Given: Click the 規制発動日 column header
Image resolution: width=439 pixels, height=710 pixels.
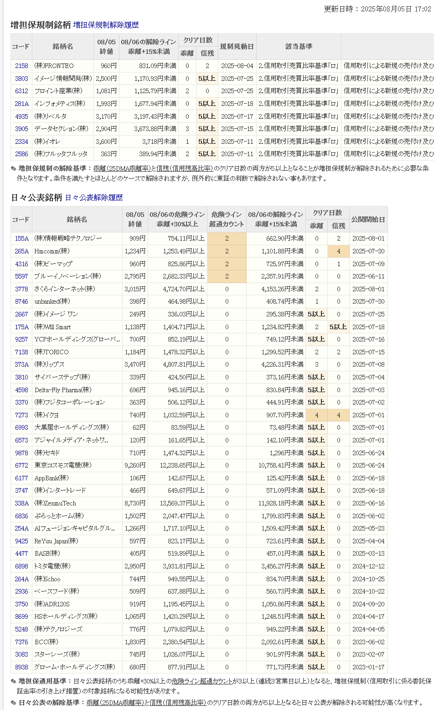Looking at the screenshot, I should tap(237, 47).
